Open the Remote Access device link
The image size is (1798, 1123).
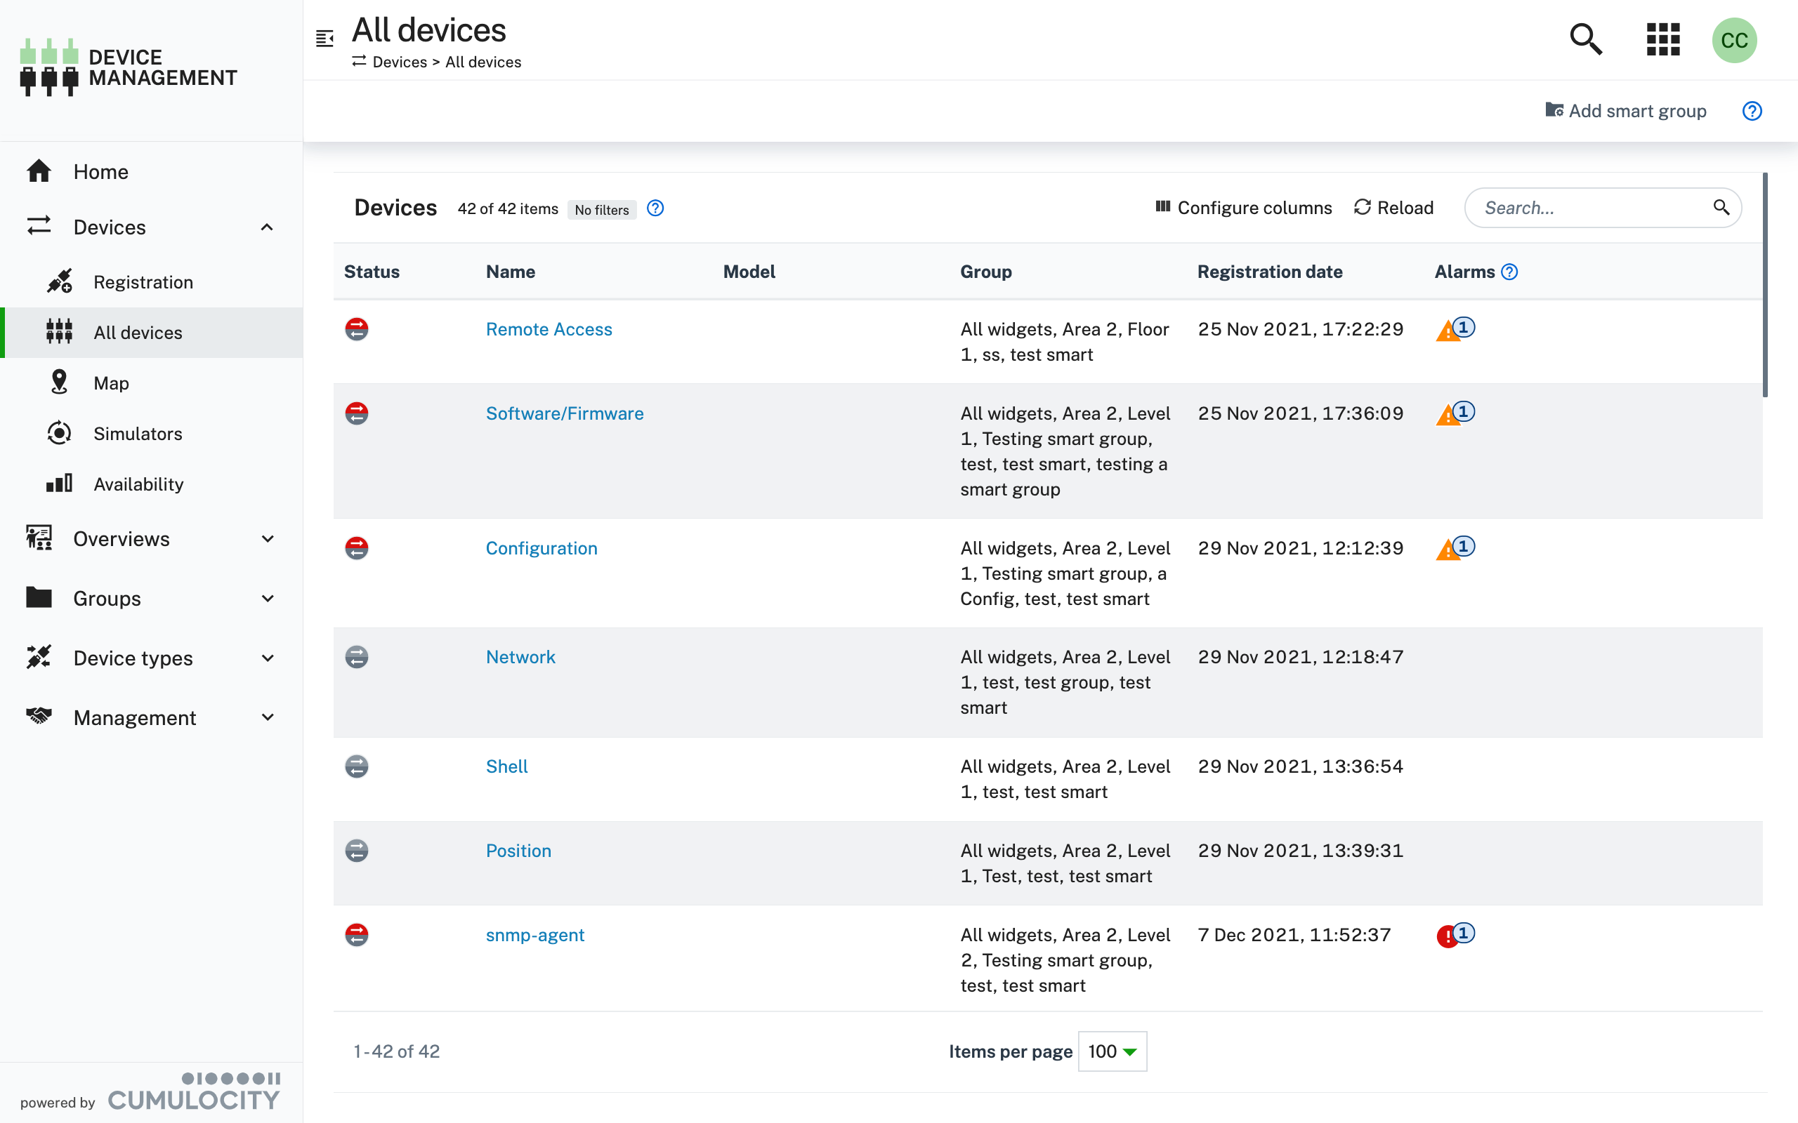point(549,329)
